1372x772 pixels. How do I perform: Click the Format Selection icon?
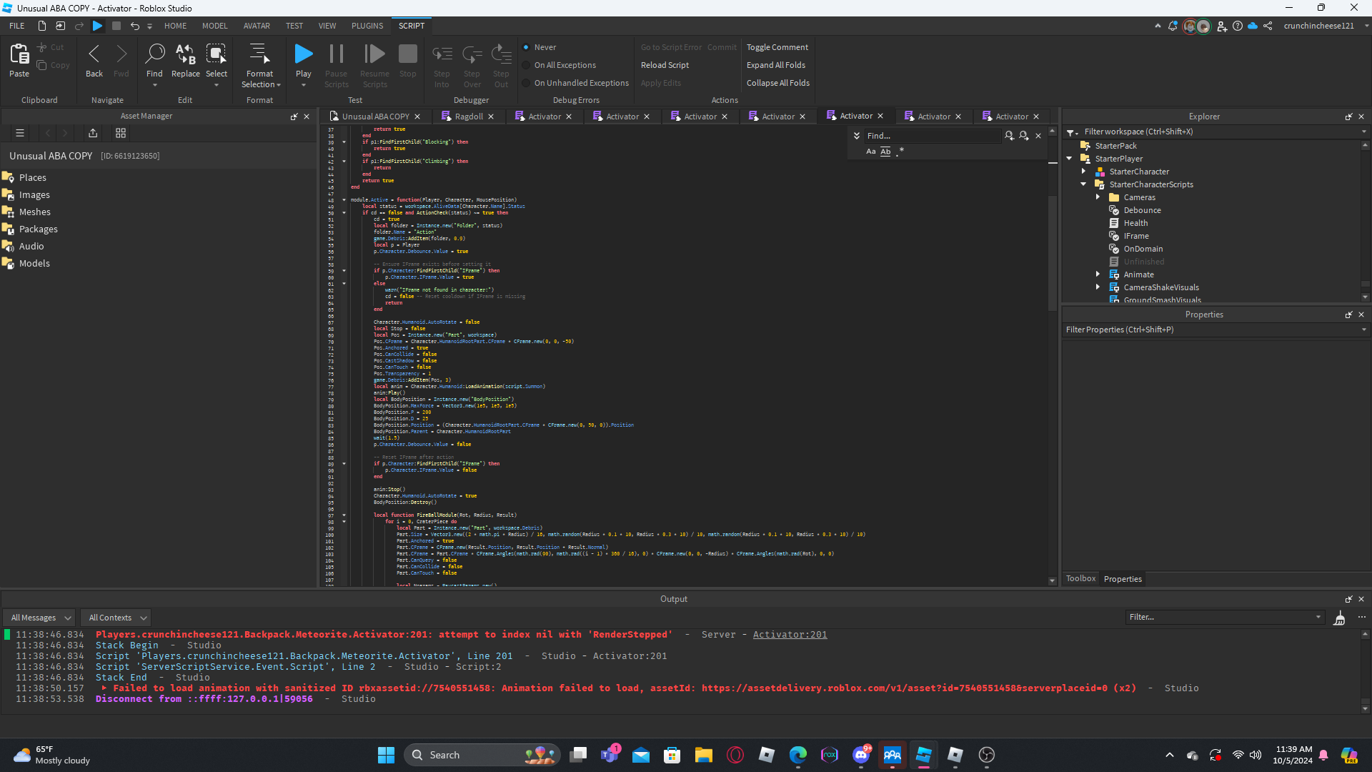pos(259,54)
